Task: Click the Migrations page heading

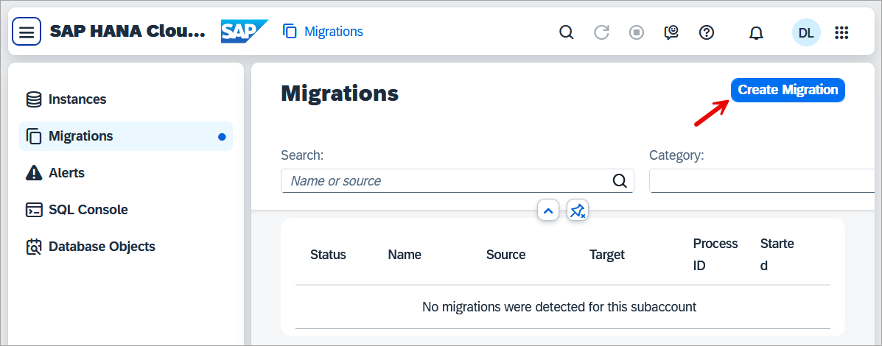Action: [340, 93]
